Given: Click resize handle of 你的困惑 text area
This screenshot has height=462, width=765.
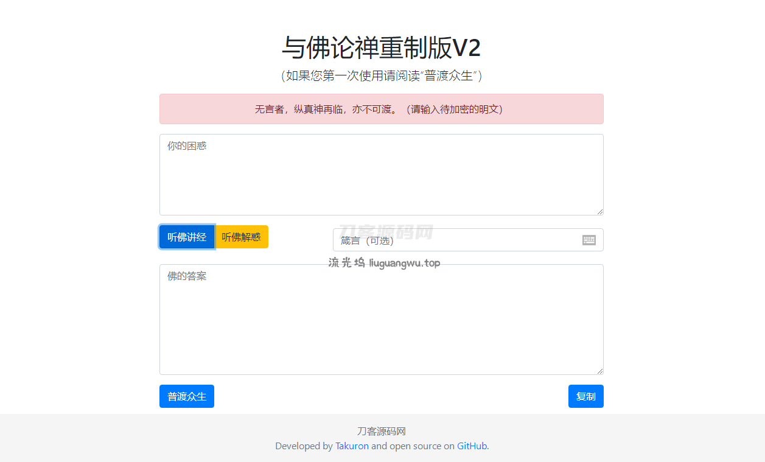Looking at the screenshot, I should click(599, 211).
